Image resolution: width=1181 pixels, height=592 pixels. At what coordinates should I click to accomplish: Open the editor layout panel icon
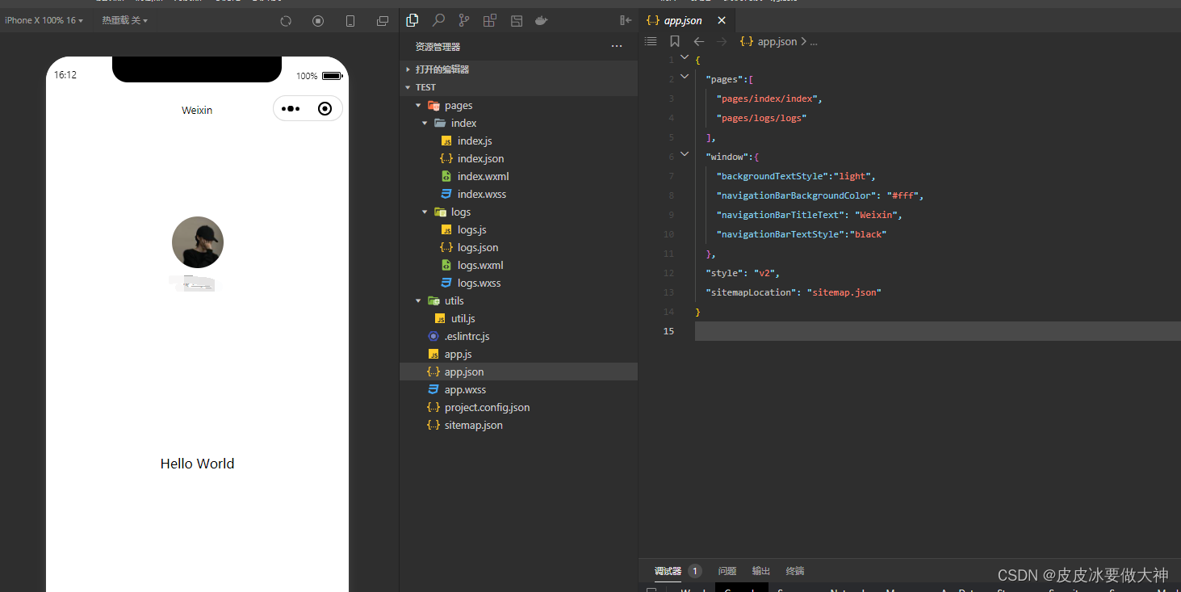click(x=517, y=20)
